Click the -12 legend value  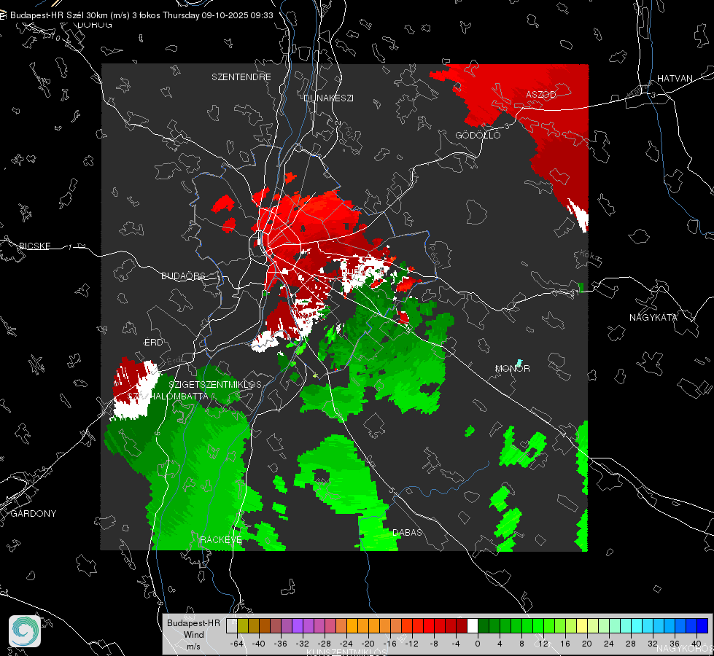point(411,644)
